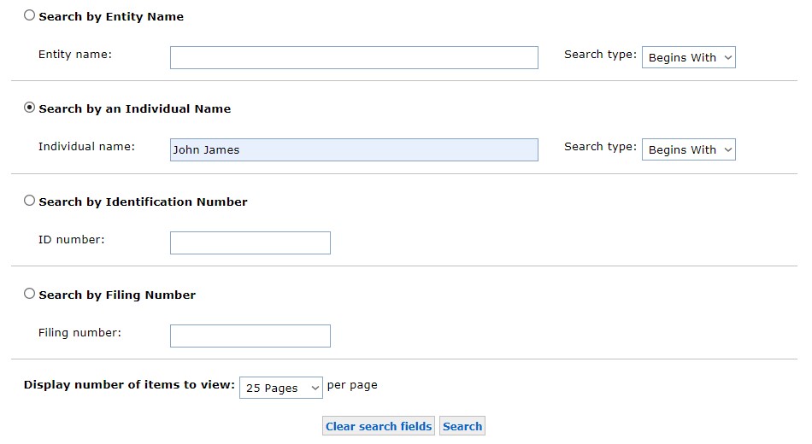Screen dimensions: 812x444
Task: Click the "per page" text beside the dropdown
Action: coord(352,385)
